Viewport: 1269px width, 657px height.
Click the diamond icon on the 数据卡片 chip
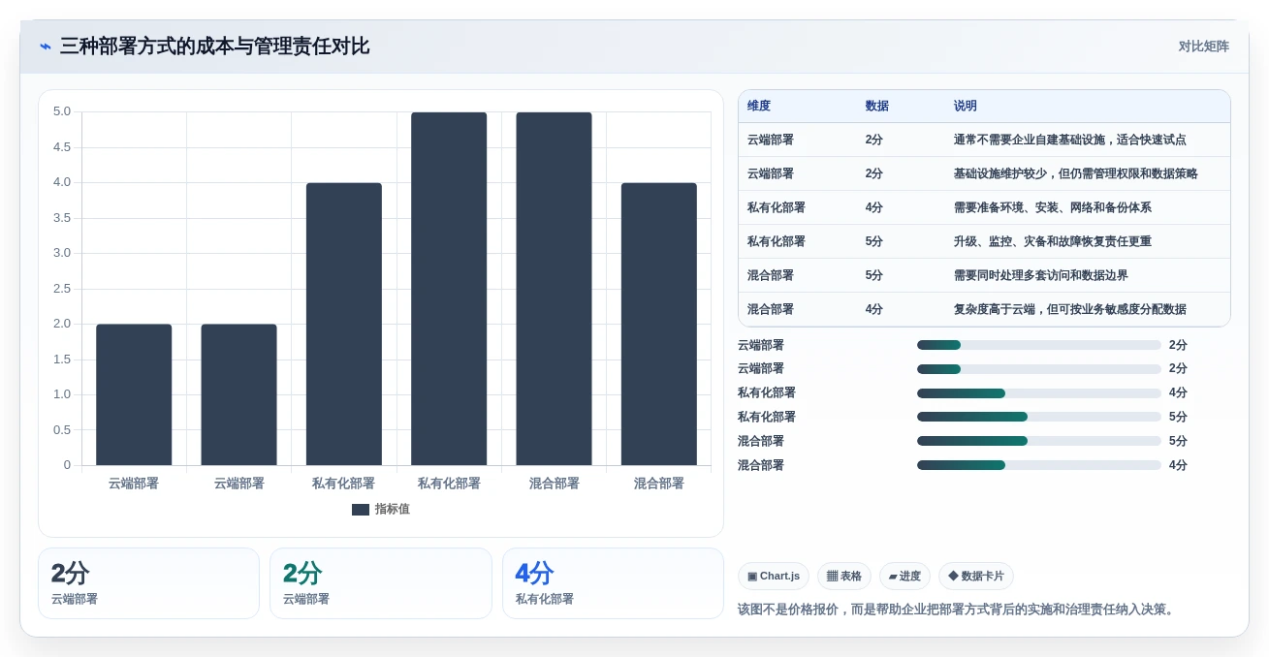click(x=953, y=576)
